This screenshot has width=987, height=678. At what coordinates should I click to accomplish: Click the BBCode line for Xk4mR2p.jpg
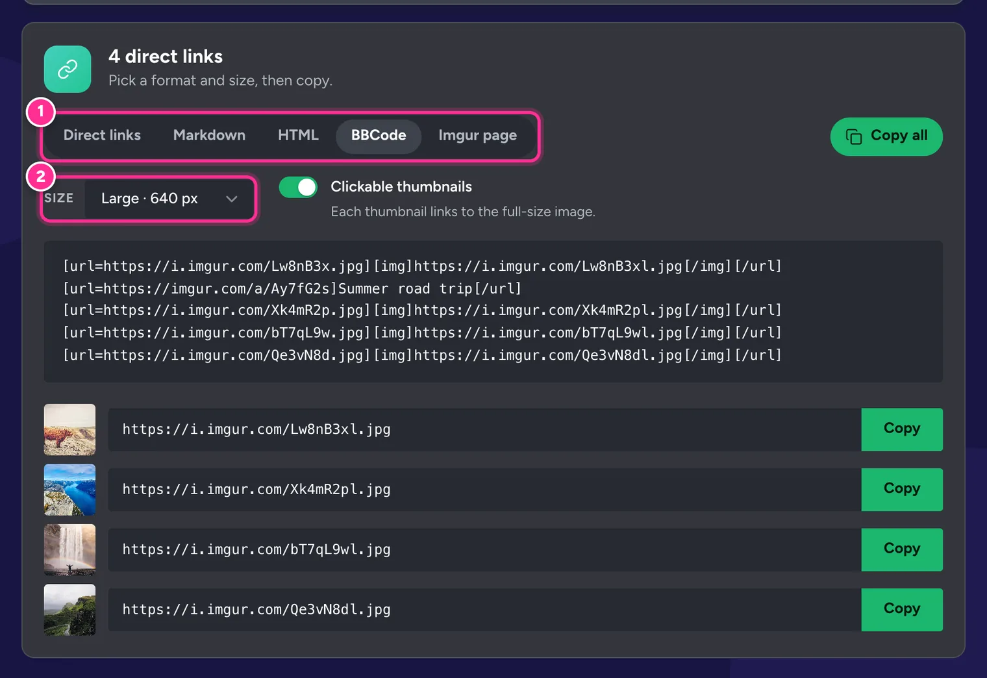(422, 310)
